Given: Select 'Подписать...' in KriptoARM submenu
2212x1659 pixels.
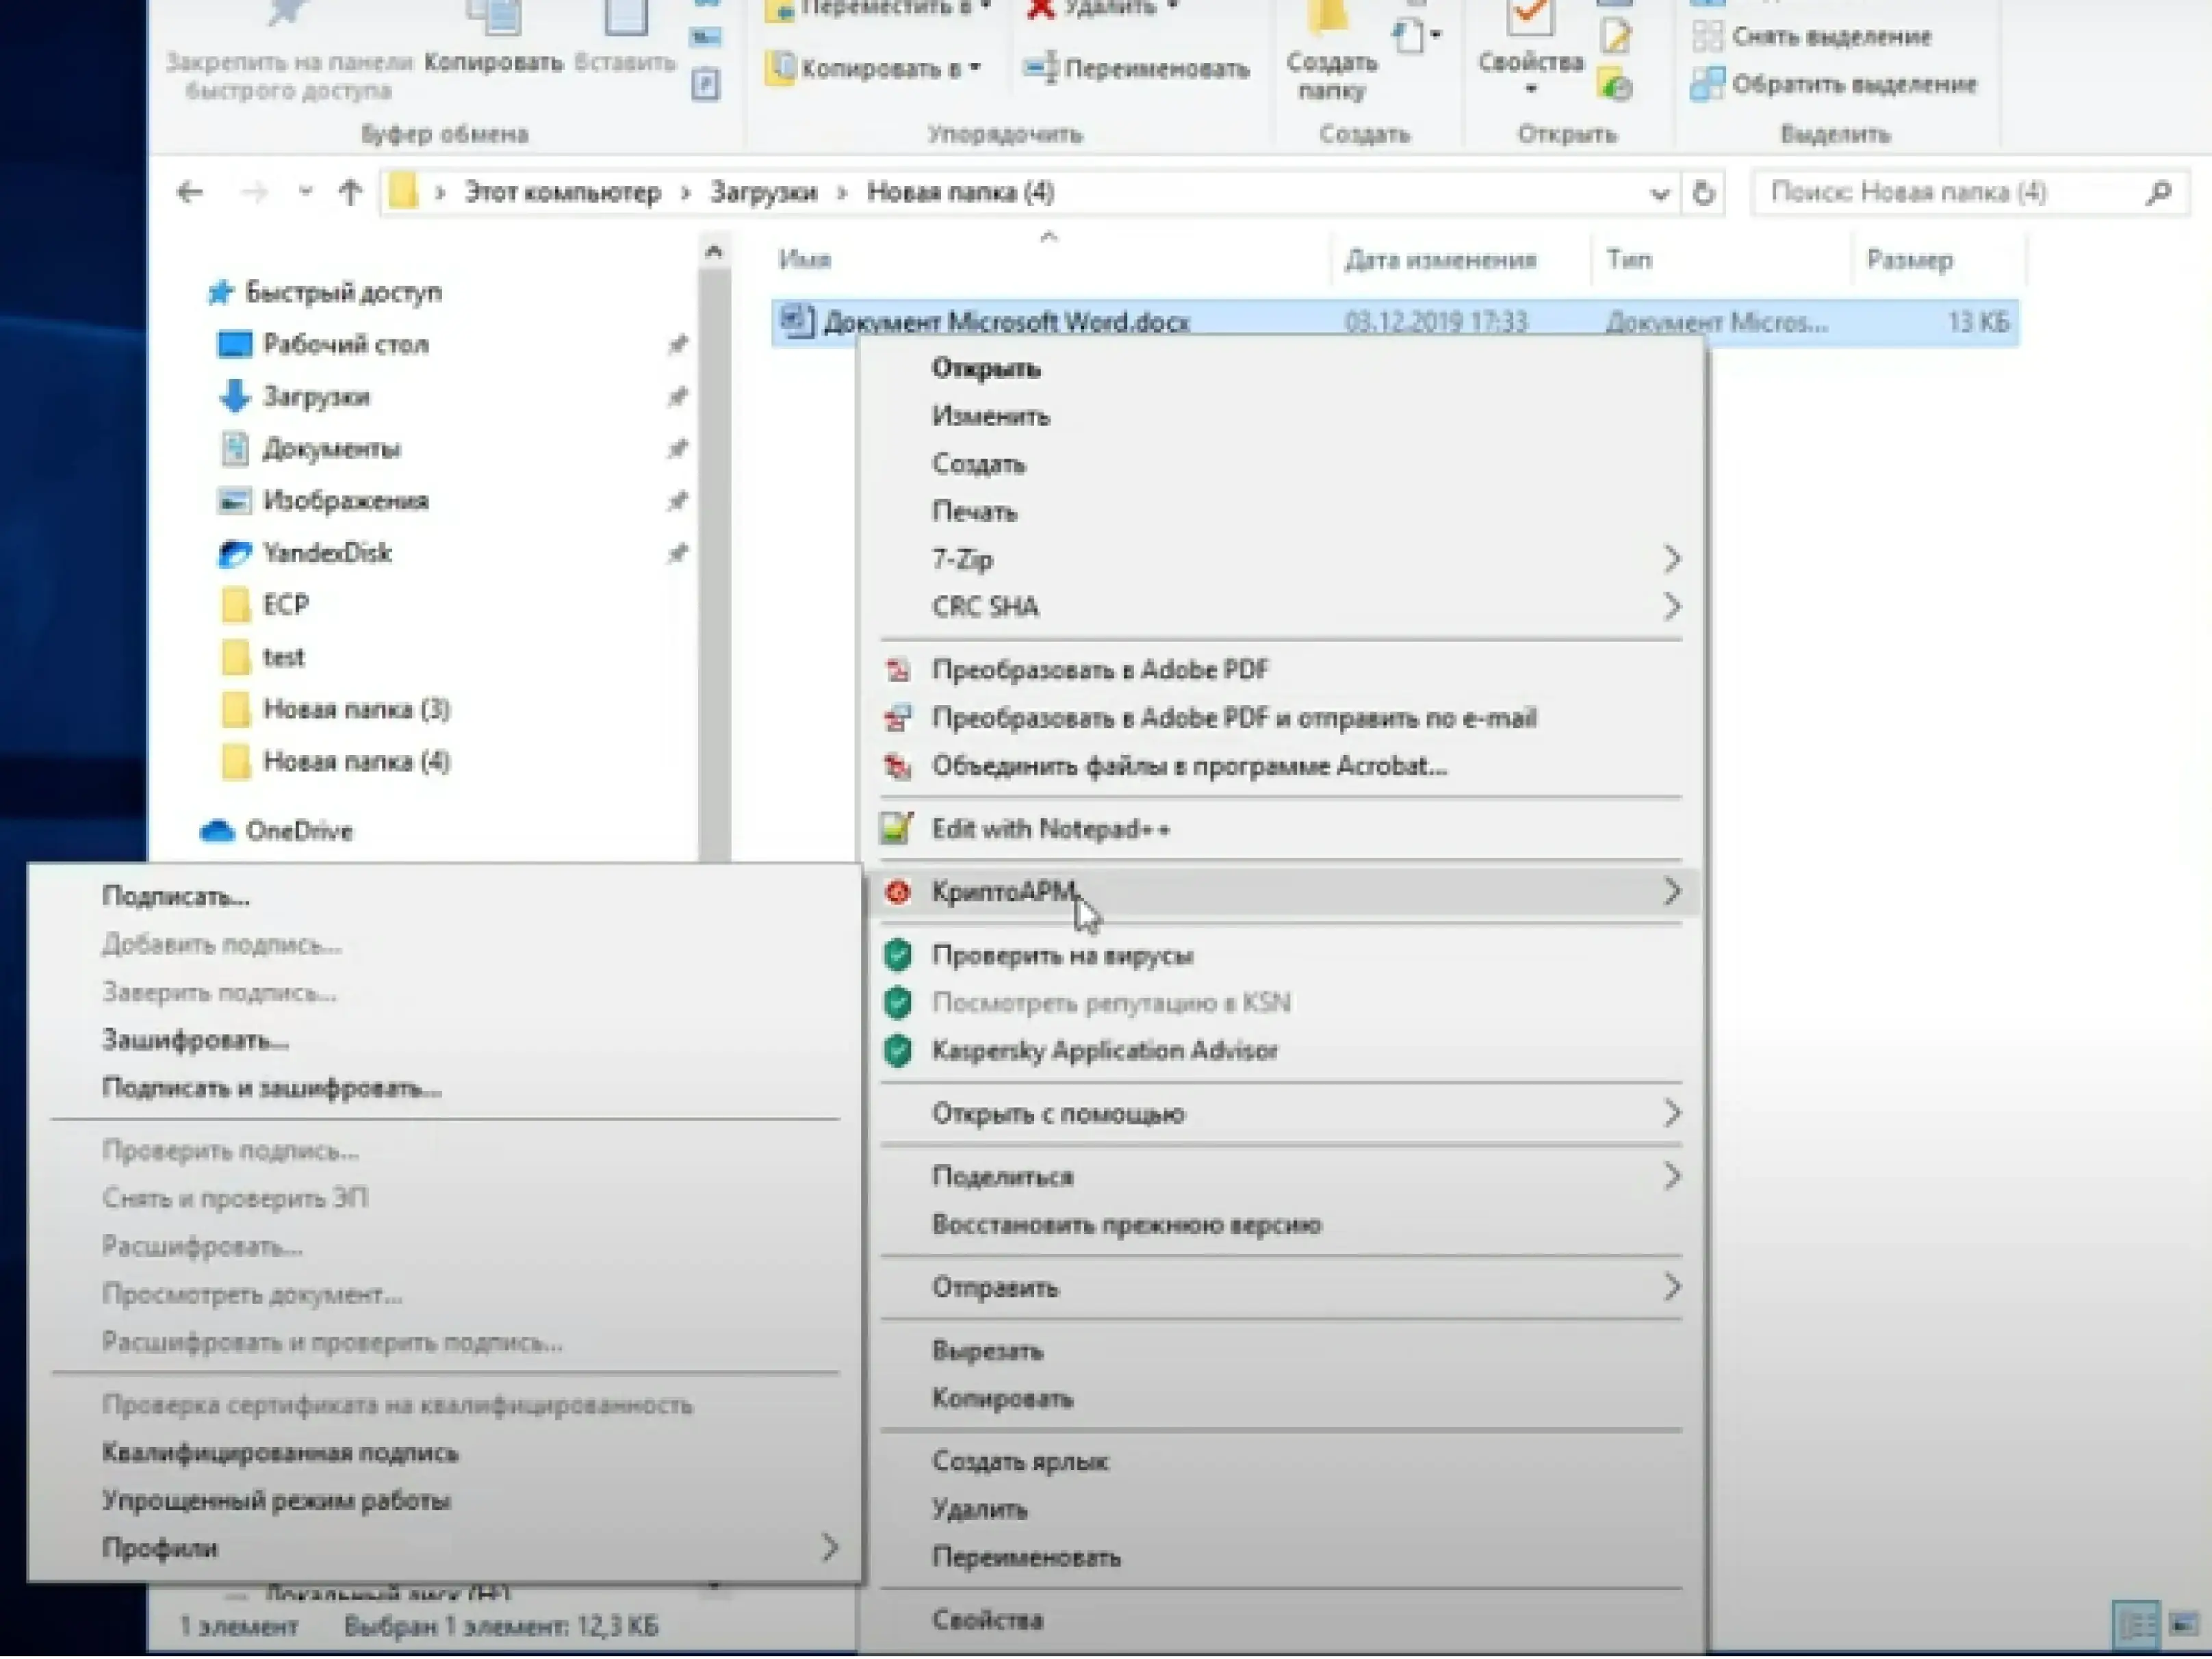Looking at the screenshot, I should click(176, 896).
